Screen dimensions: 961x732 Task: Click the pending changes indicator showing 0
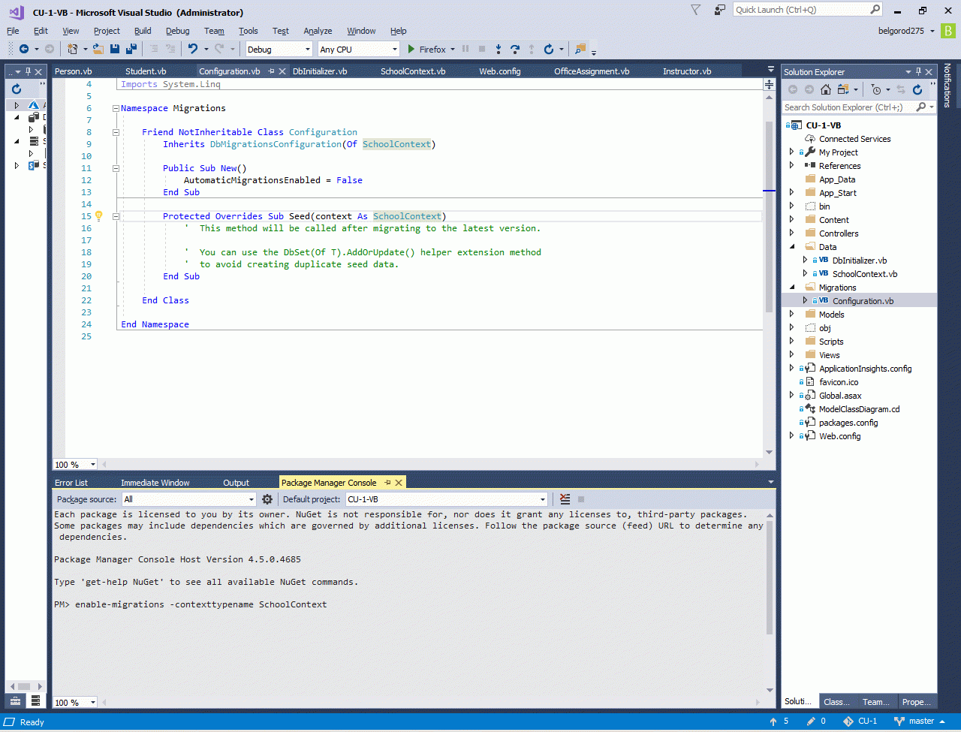(816, 721)
